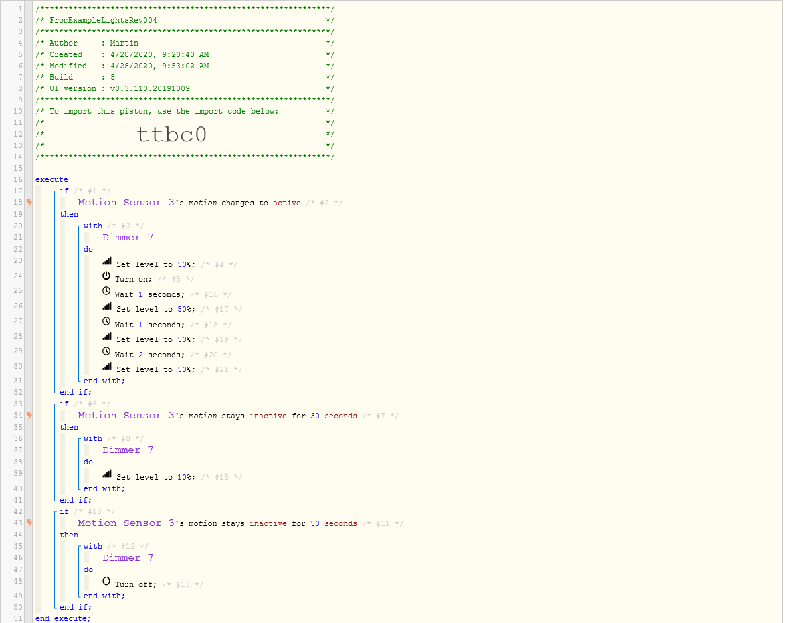Click Set level to 50% task #19
Image resolution: width=788 pixels, height=623 pixels.
(156, 340)
